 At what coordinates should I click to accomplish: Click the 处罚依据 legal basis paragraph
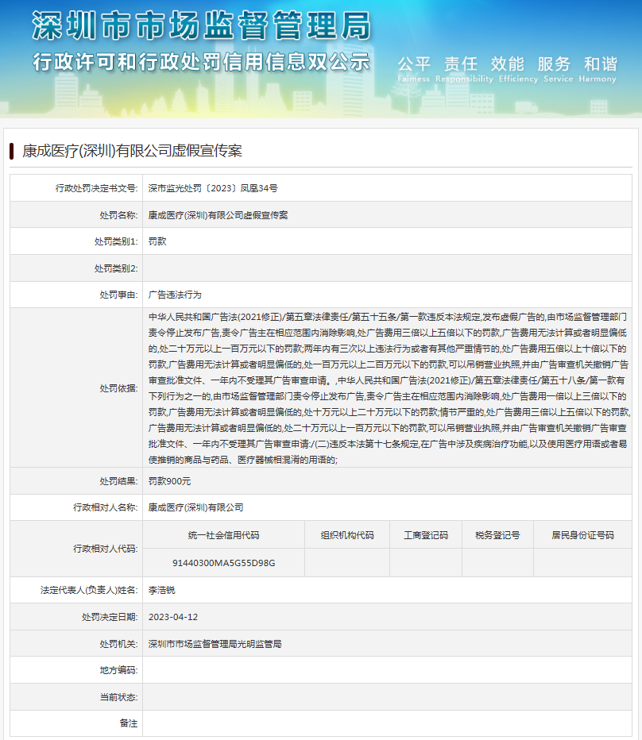point(389,388)
